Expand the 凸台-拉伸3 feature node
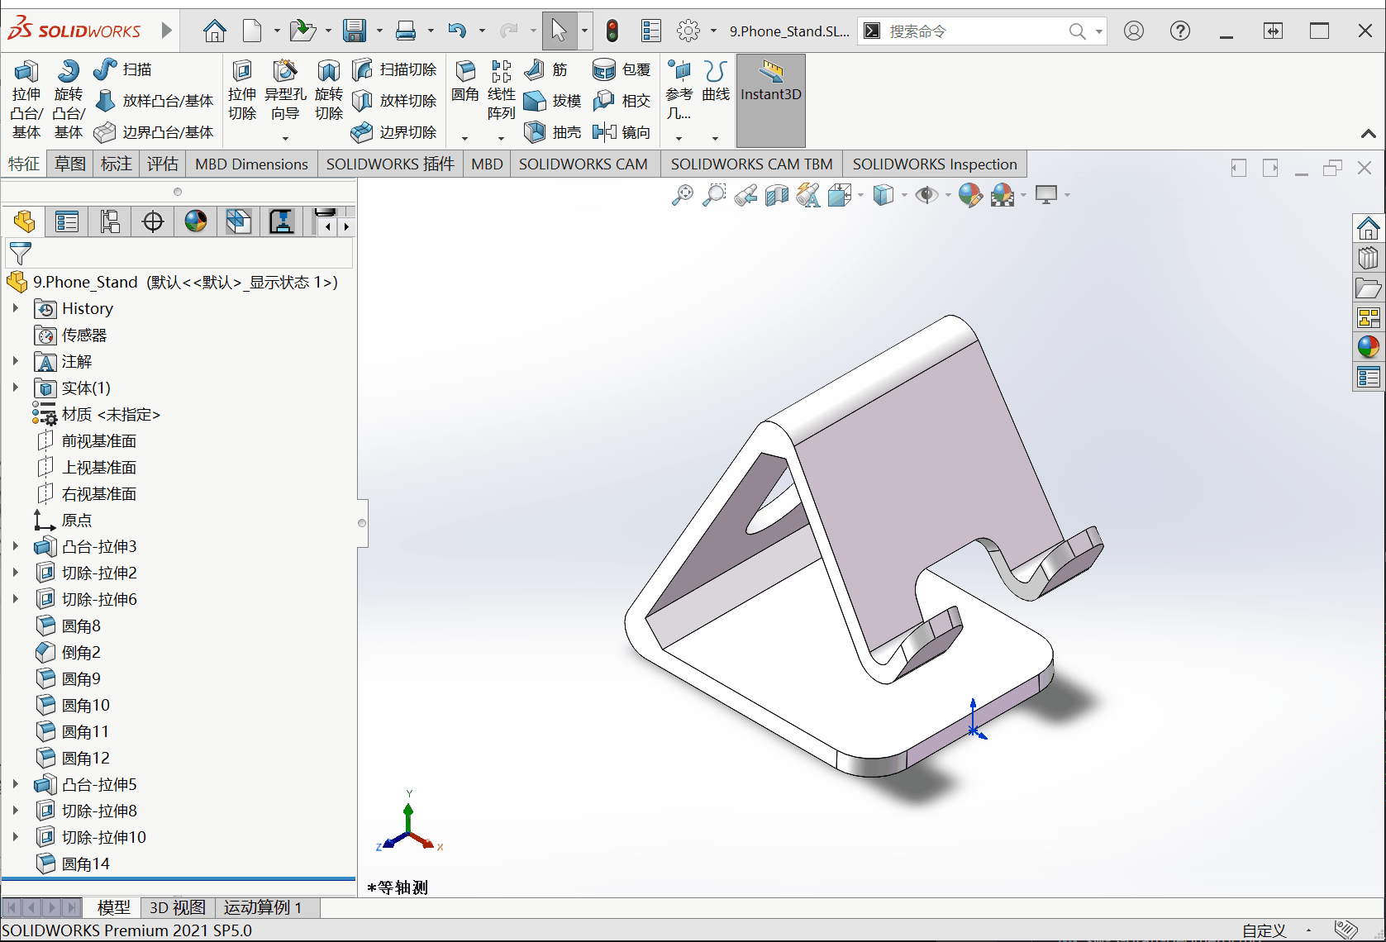This screenshot has width=1386, height=942. [x=16, y=546]
